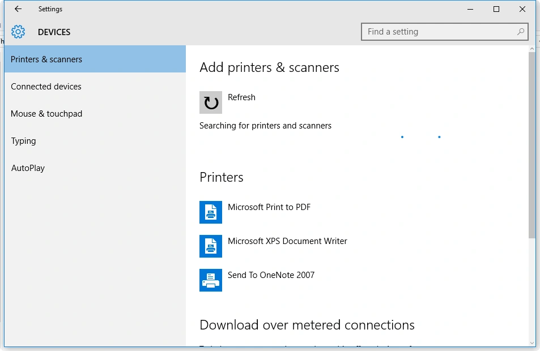Open AutoPlay settings
Screen dimensions: 540x351
point(95,168)
